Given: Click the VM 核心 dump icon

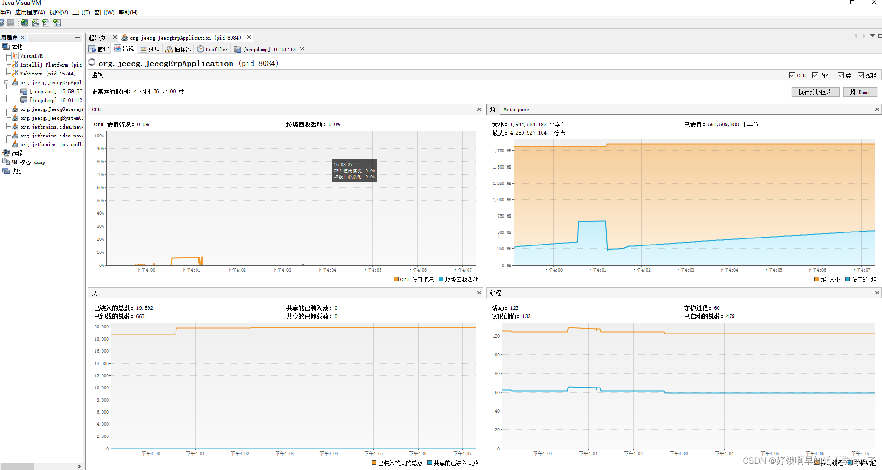Looking at the screenshot, I should pyautogui.click(x=6, y=162).
